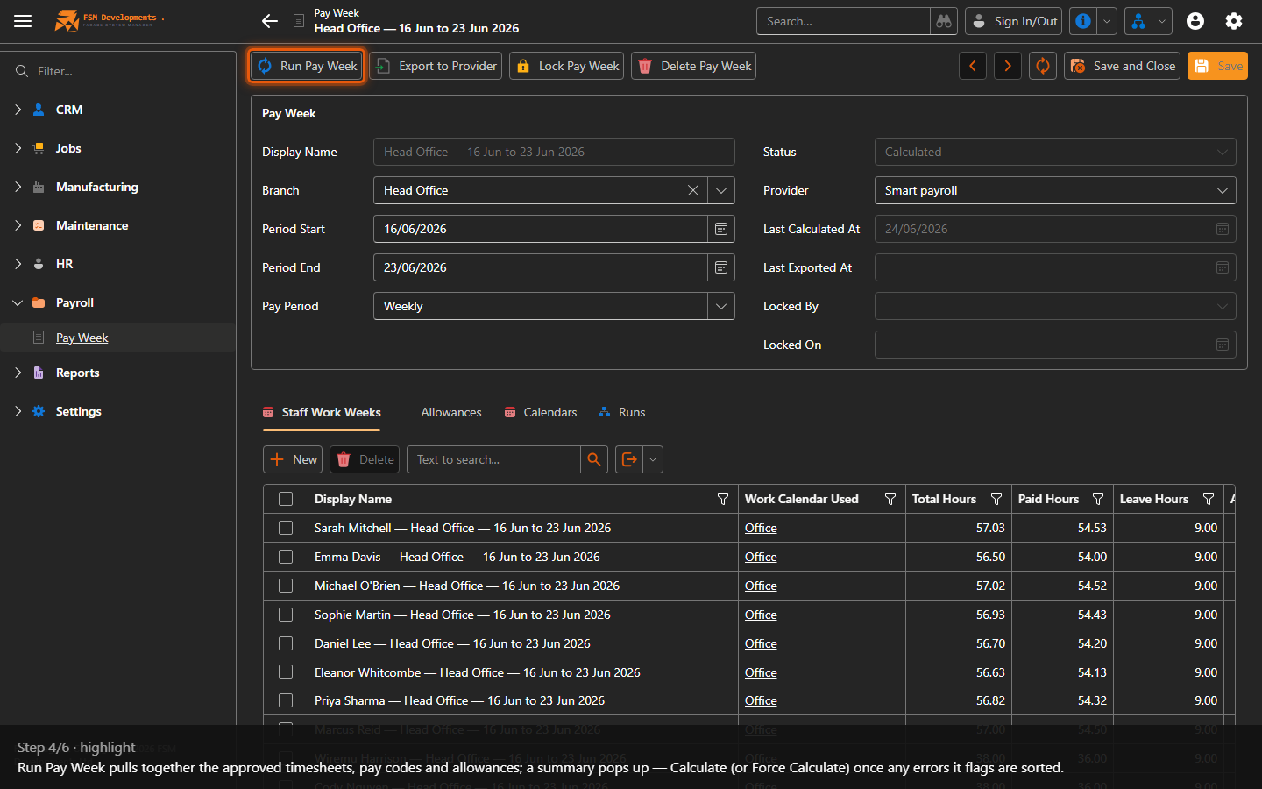Open Pay Week in the sidebar
1262x789 pixels.
(82, 338)
